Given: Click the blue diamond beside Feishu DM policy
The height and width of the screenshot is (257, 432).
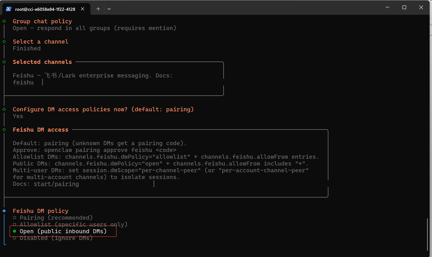Looking at the screenshot, I should [4, 211].
